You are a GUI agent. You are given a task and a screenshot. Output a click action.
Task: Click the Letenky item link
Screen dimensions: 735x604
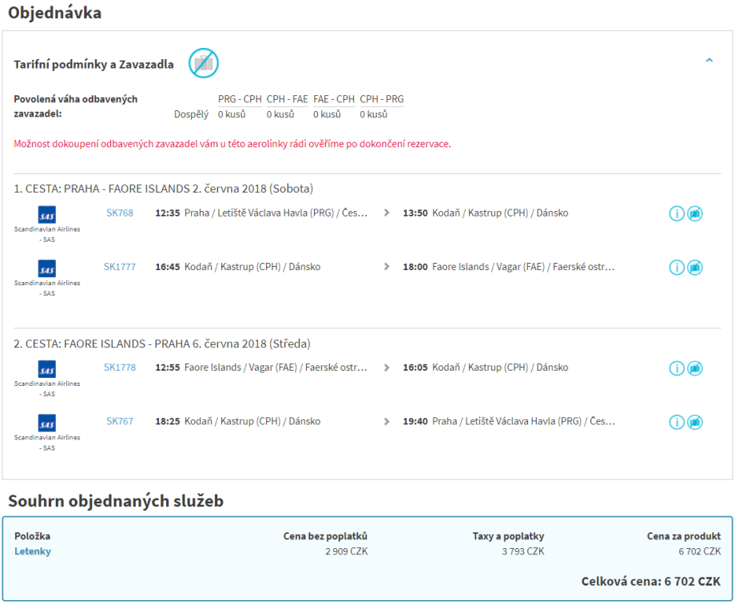[33, 551]
